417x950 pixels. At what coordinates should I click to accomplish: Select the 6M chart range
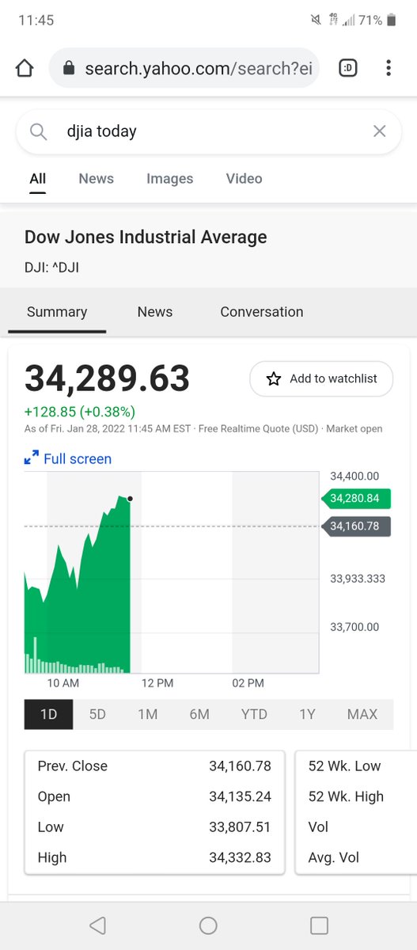click(x=199, y=714)
